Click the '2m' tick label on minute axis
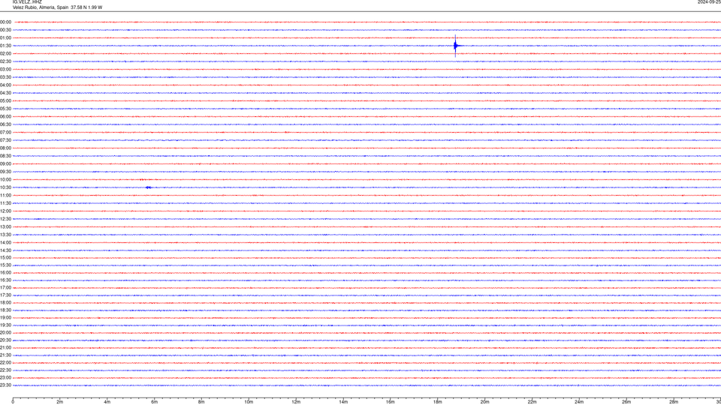The image size is (721, 405). [60, 402]
